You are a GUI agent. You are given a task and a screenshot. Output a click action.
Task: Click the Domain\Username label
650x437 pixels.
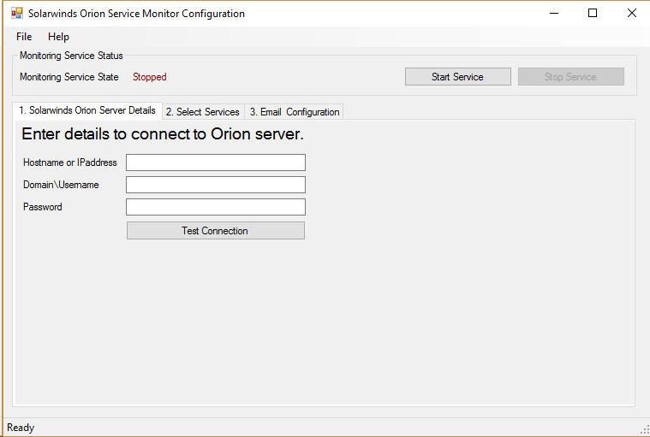click(61, 185)
